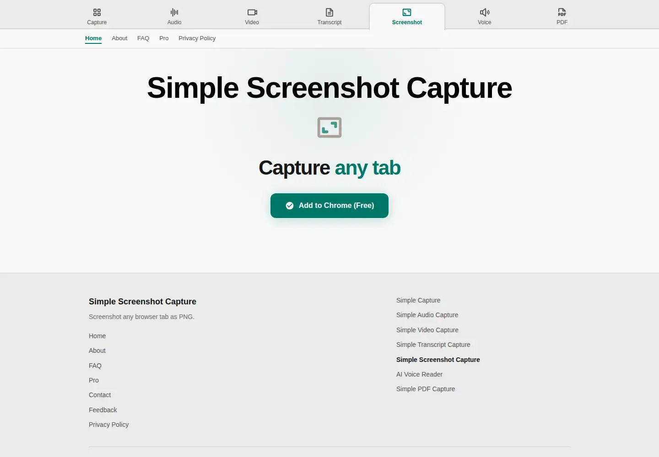Click the large screenshot logo under the title
The height and width of the screenshot is (457, 659).
pyautogui.click(x=329, y=128)
